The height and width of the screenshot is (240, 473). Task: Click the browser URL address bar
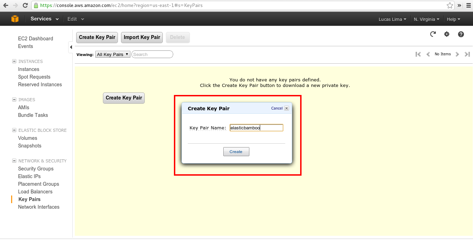coord(242,5)
